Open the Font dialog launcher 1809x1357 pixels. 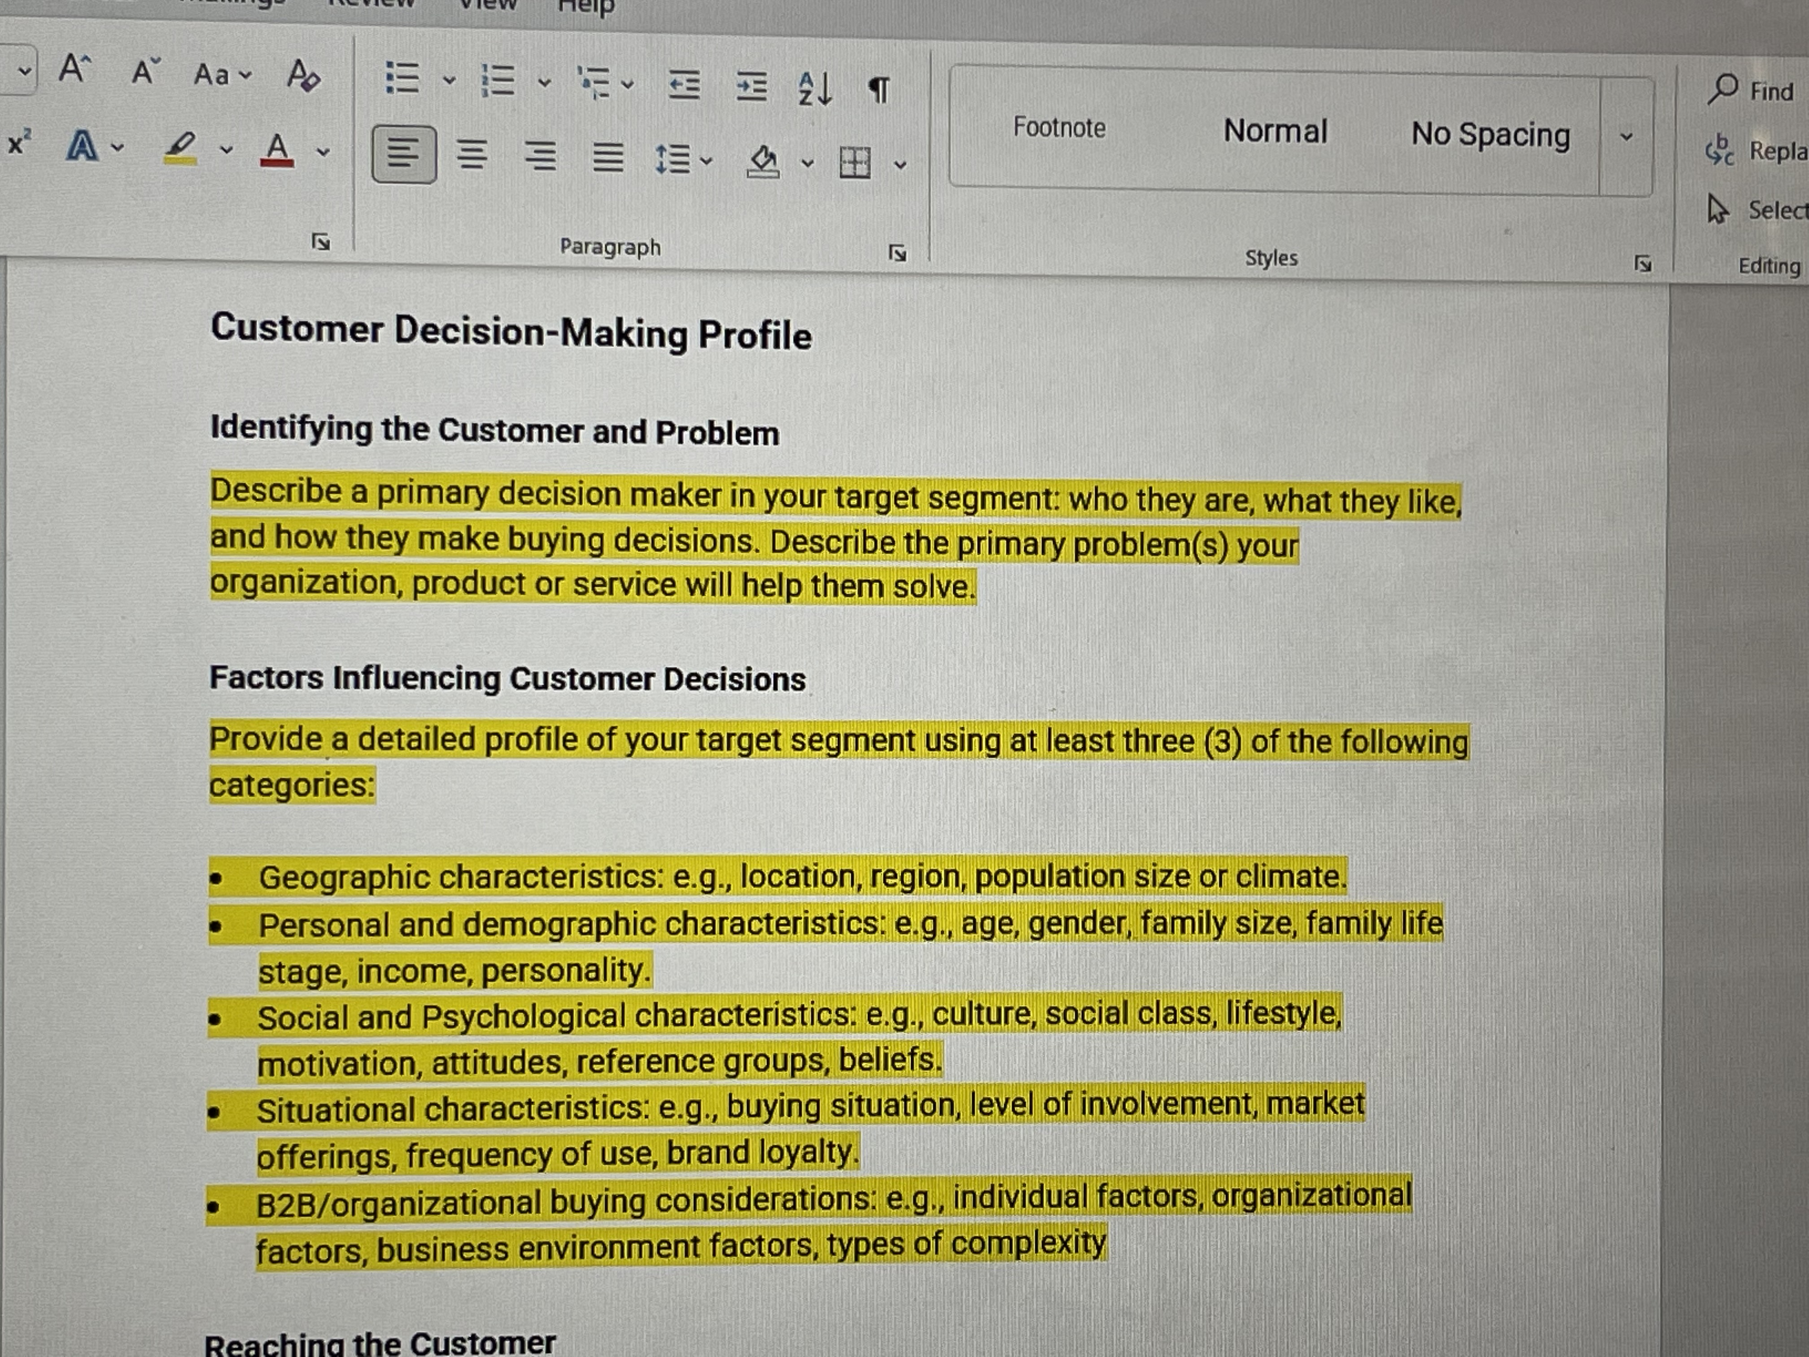point(321,241)
